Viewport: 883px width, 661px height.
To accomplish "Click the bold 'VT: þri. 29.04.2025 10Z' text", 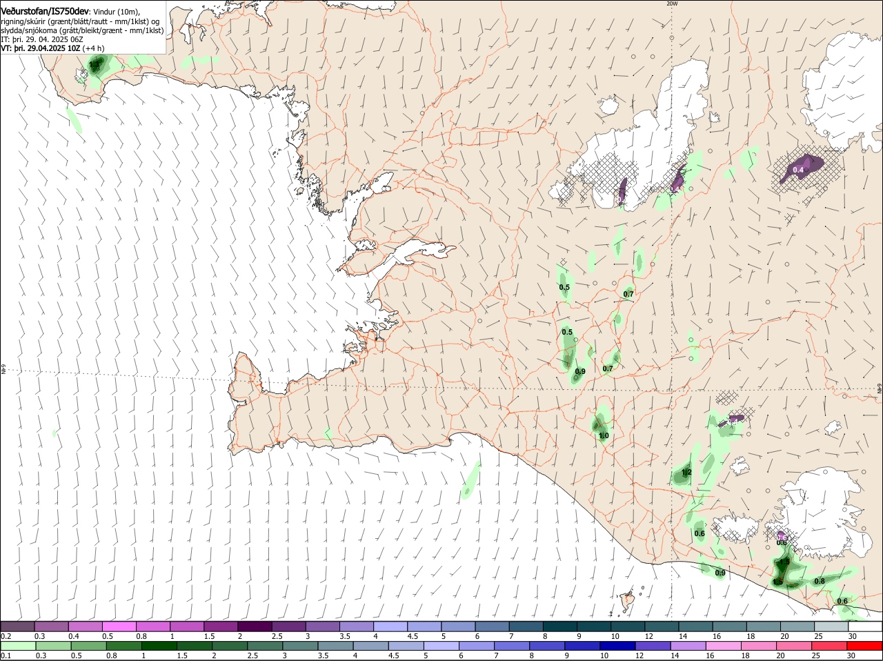I will point(40,48).
